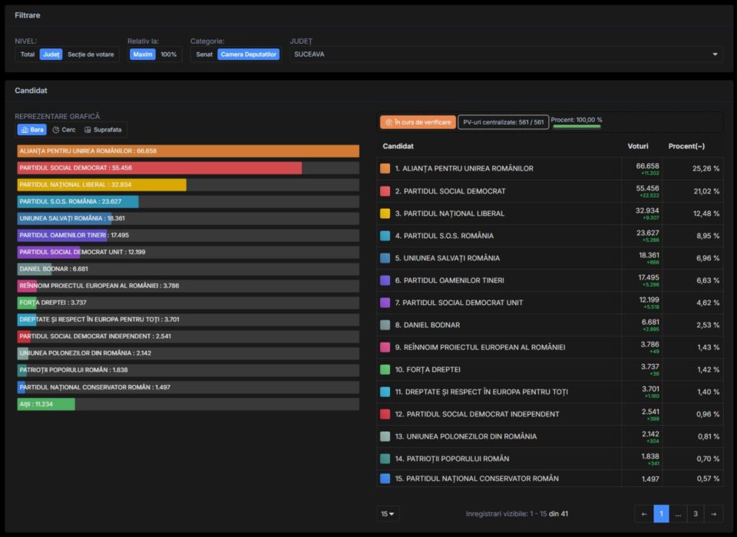Click table row 4. Partidul S.O.S. România
The width and height of the screenshot is (737, 537).
pyautogui.click(x=550, y=236)
